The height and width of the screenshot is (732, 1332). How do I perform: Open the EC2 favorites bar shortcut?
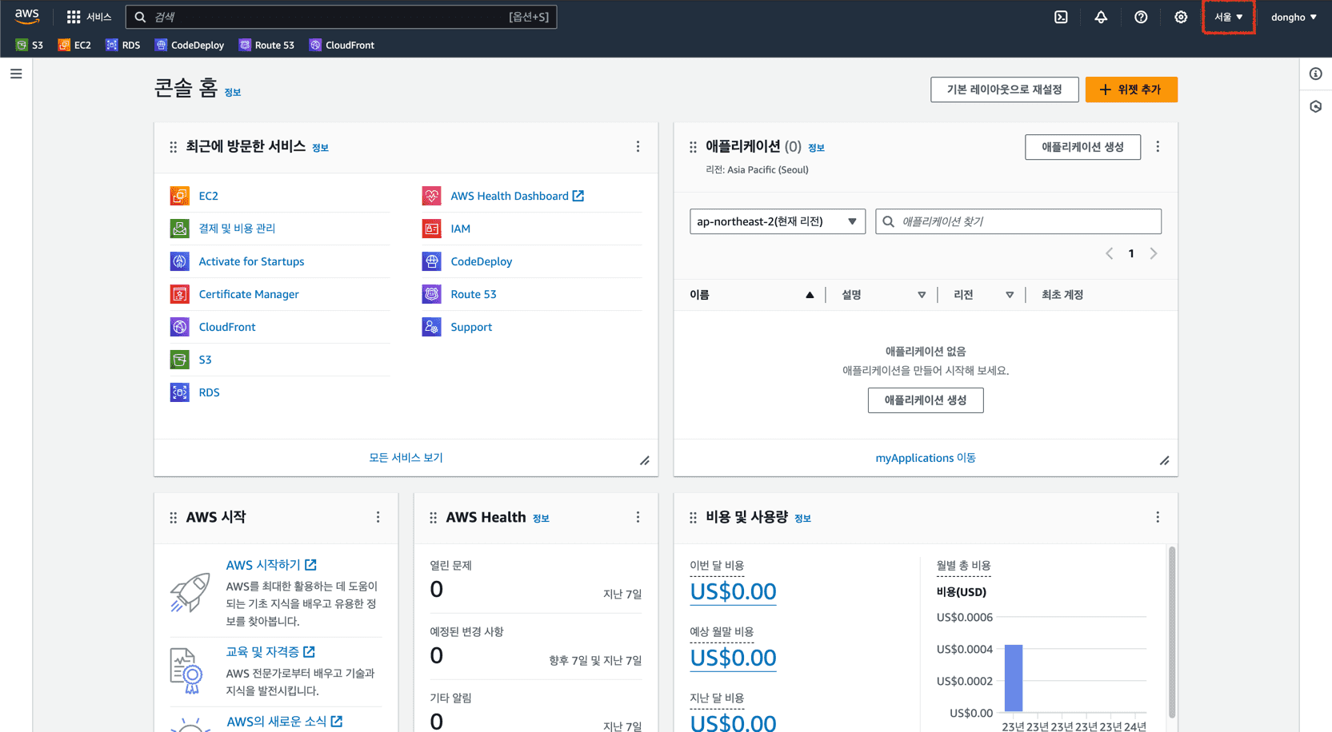click(74, 45)
